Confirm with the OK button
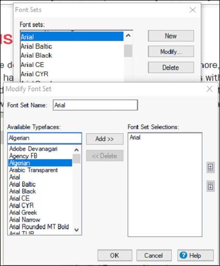This screenshot has height=266, width=220. pos(115,255)
